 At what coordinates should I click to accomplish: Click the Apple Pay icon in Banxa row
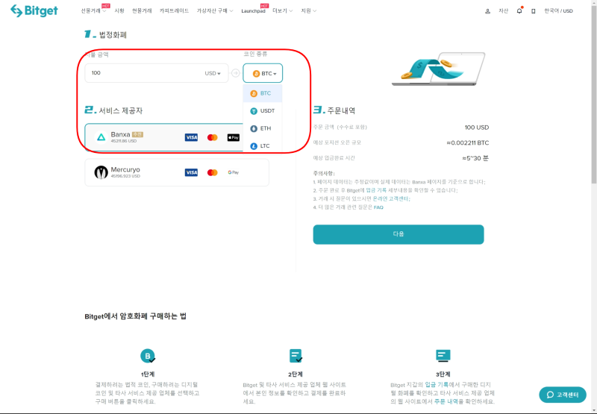[x=234, y=137]
